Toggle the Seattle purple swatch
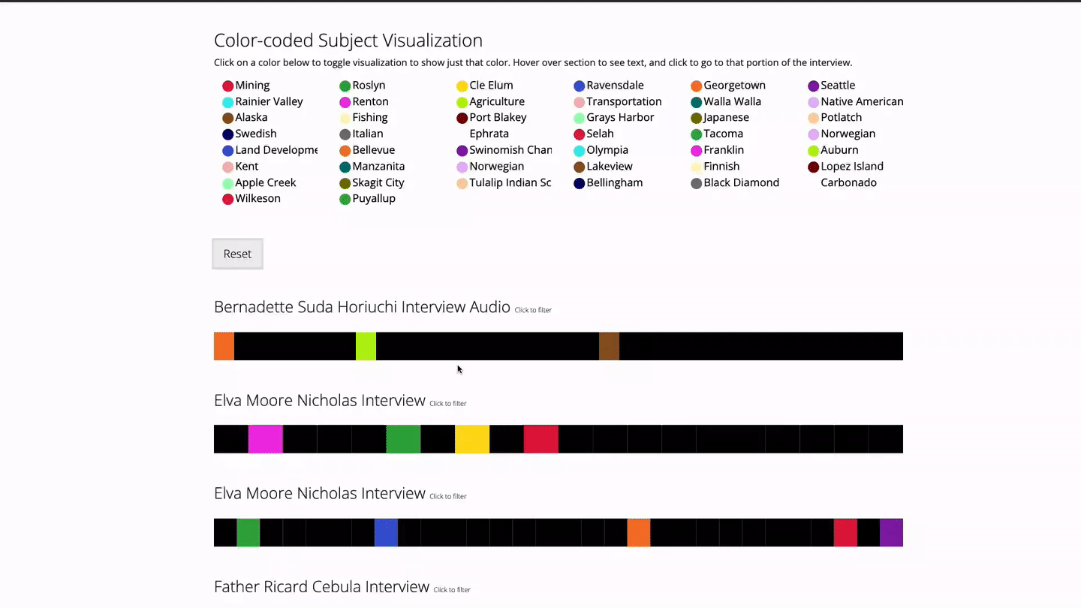Screen dimensions: 1081x608 point(814,86)
